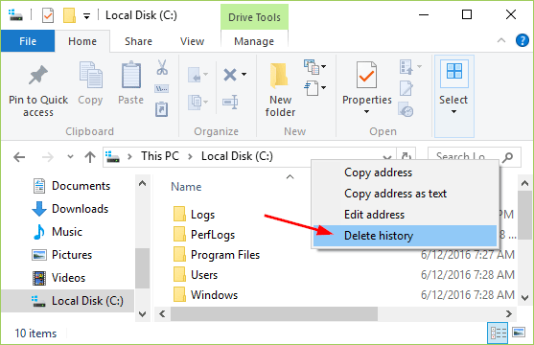
Task: Select the Program Files folder
Action: click(225, 254)
